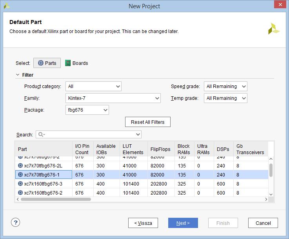Sort by Available IOBs column
This screenshot has width=289, height=239.
(x=107, y=149)
